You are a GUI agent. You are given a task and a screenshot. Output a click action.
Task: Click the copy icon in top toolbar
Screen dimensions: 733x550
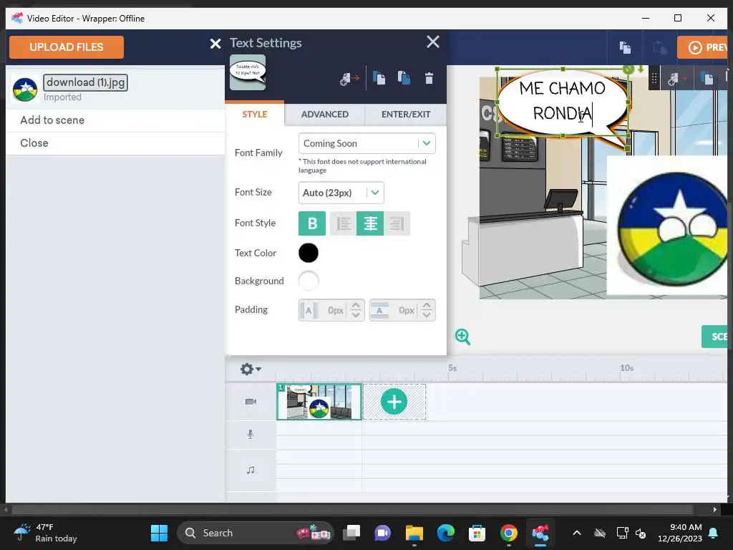pyautogui.click(x=625, y=47)
